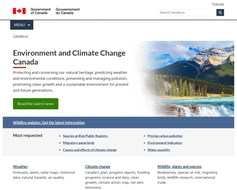Image resolution: width=237 pixels, height=190 pixels.
Task: Go to the Climate change section
Action: pos(98,167)
